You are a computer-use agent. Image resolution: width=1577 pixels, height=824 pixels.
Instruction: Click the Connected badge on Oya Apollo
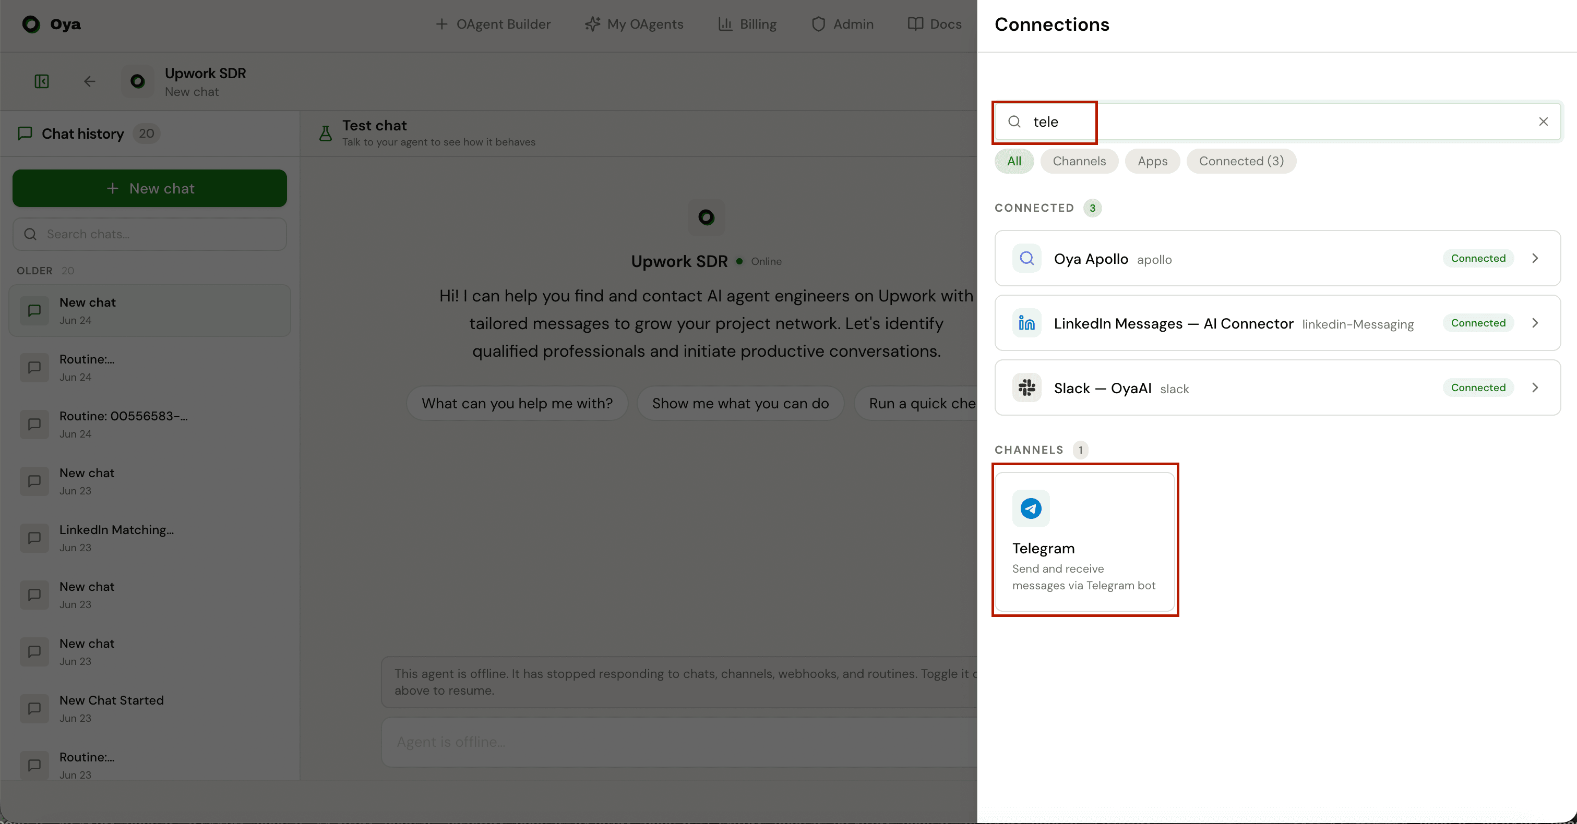tap(1478, 258)
